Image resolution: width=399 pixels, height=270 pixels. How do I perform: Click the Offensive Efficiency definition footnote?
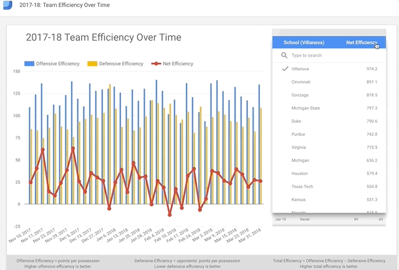pyautogui.click(x=58, y=263)
